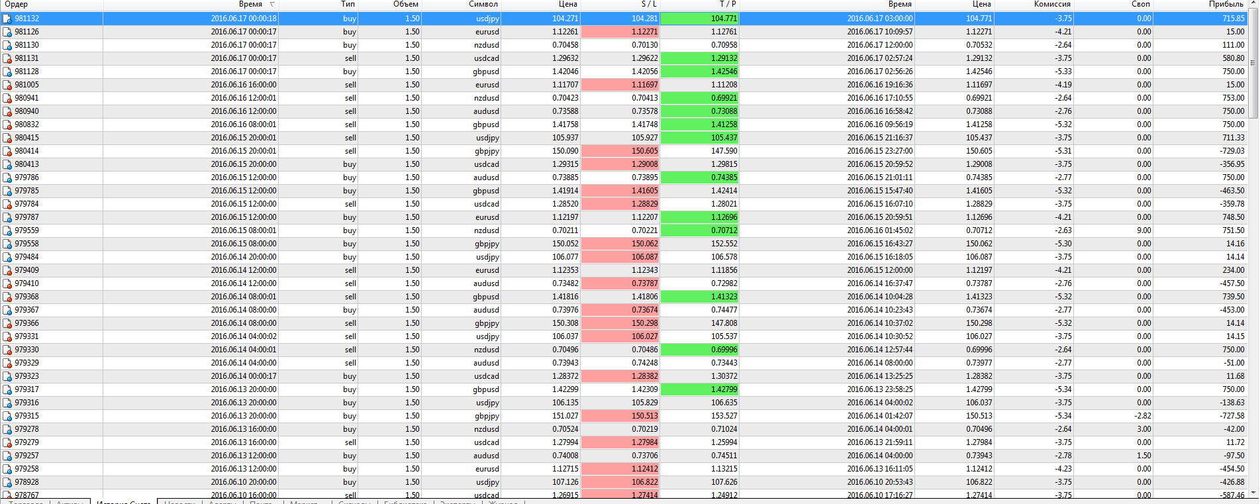Sort by the Прибыль column header
The height and width of the screenshot is (504, 1260).
1226,5
